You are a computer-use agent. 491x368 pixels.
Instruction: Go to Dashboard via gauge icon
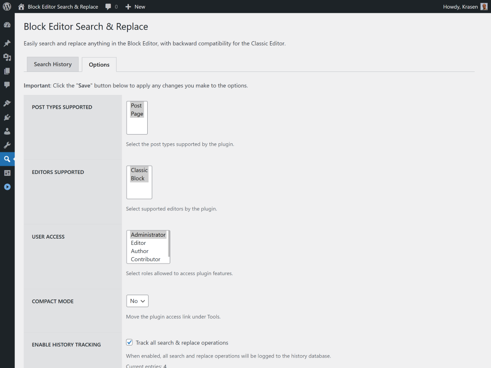[7, 25]
